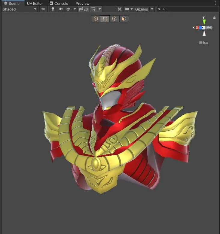
Task: Open the grid settings dropdown arrow
Action: coord(100,9)
